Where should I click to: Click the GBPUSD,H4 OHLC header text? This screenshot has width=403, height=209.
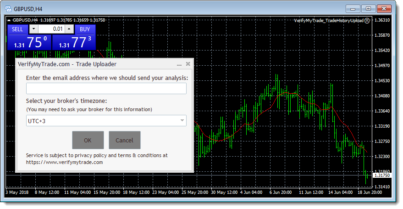(x=59, y=20)
